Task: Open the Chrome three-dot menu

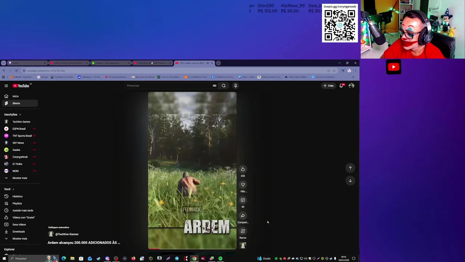Action: pos(355,71)
